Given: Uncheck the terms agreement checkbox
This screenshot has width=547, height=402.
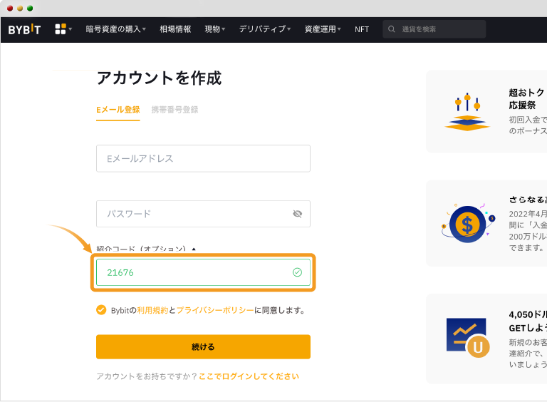Looking at the screenshot, I should click(x=101, y=310).
